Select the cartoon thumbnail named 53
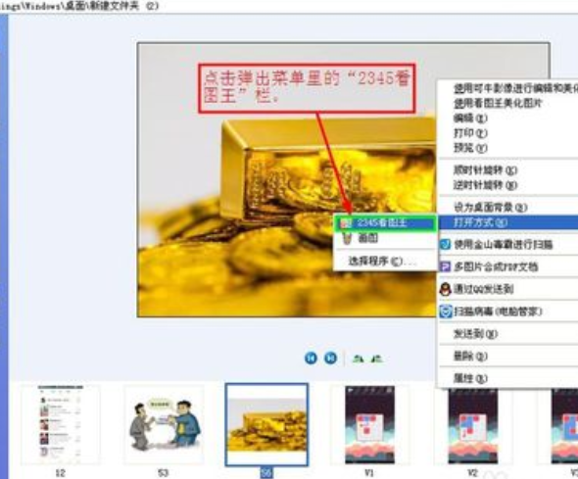The image size is (578, 479). point(164,425)
